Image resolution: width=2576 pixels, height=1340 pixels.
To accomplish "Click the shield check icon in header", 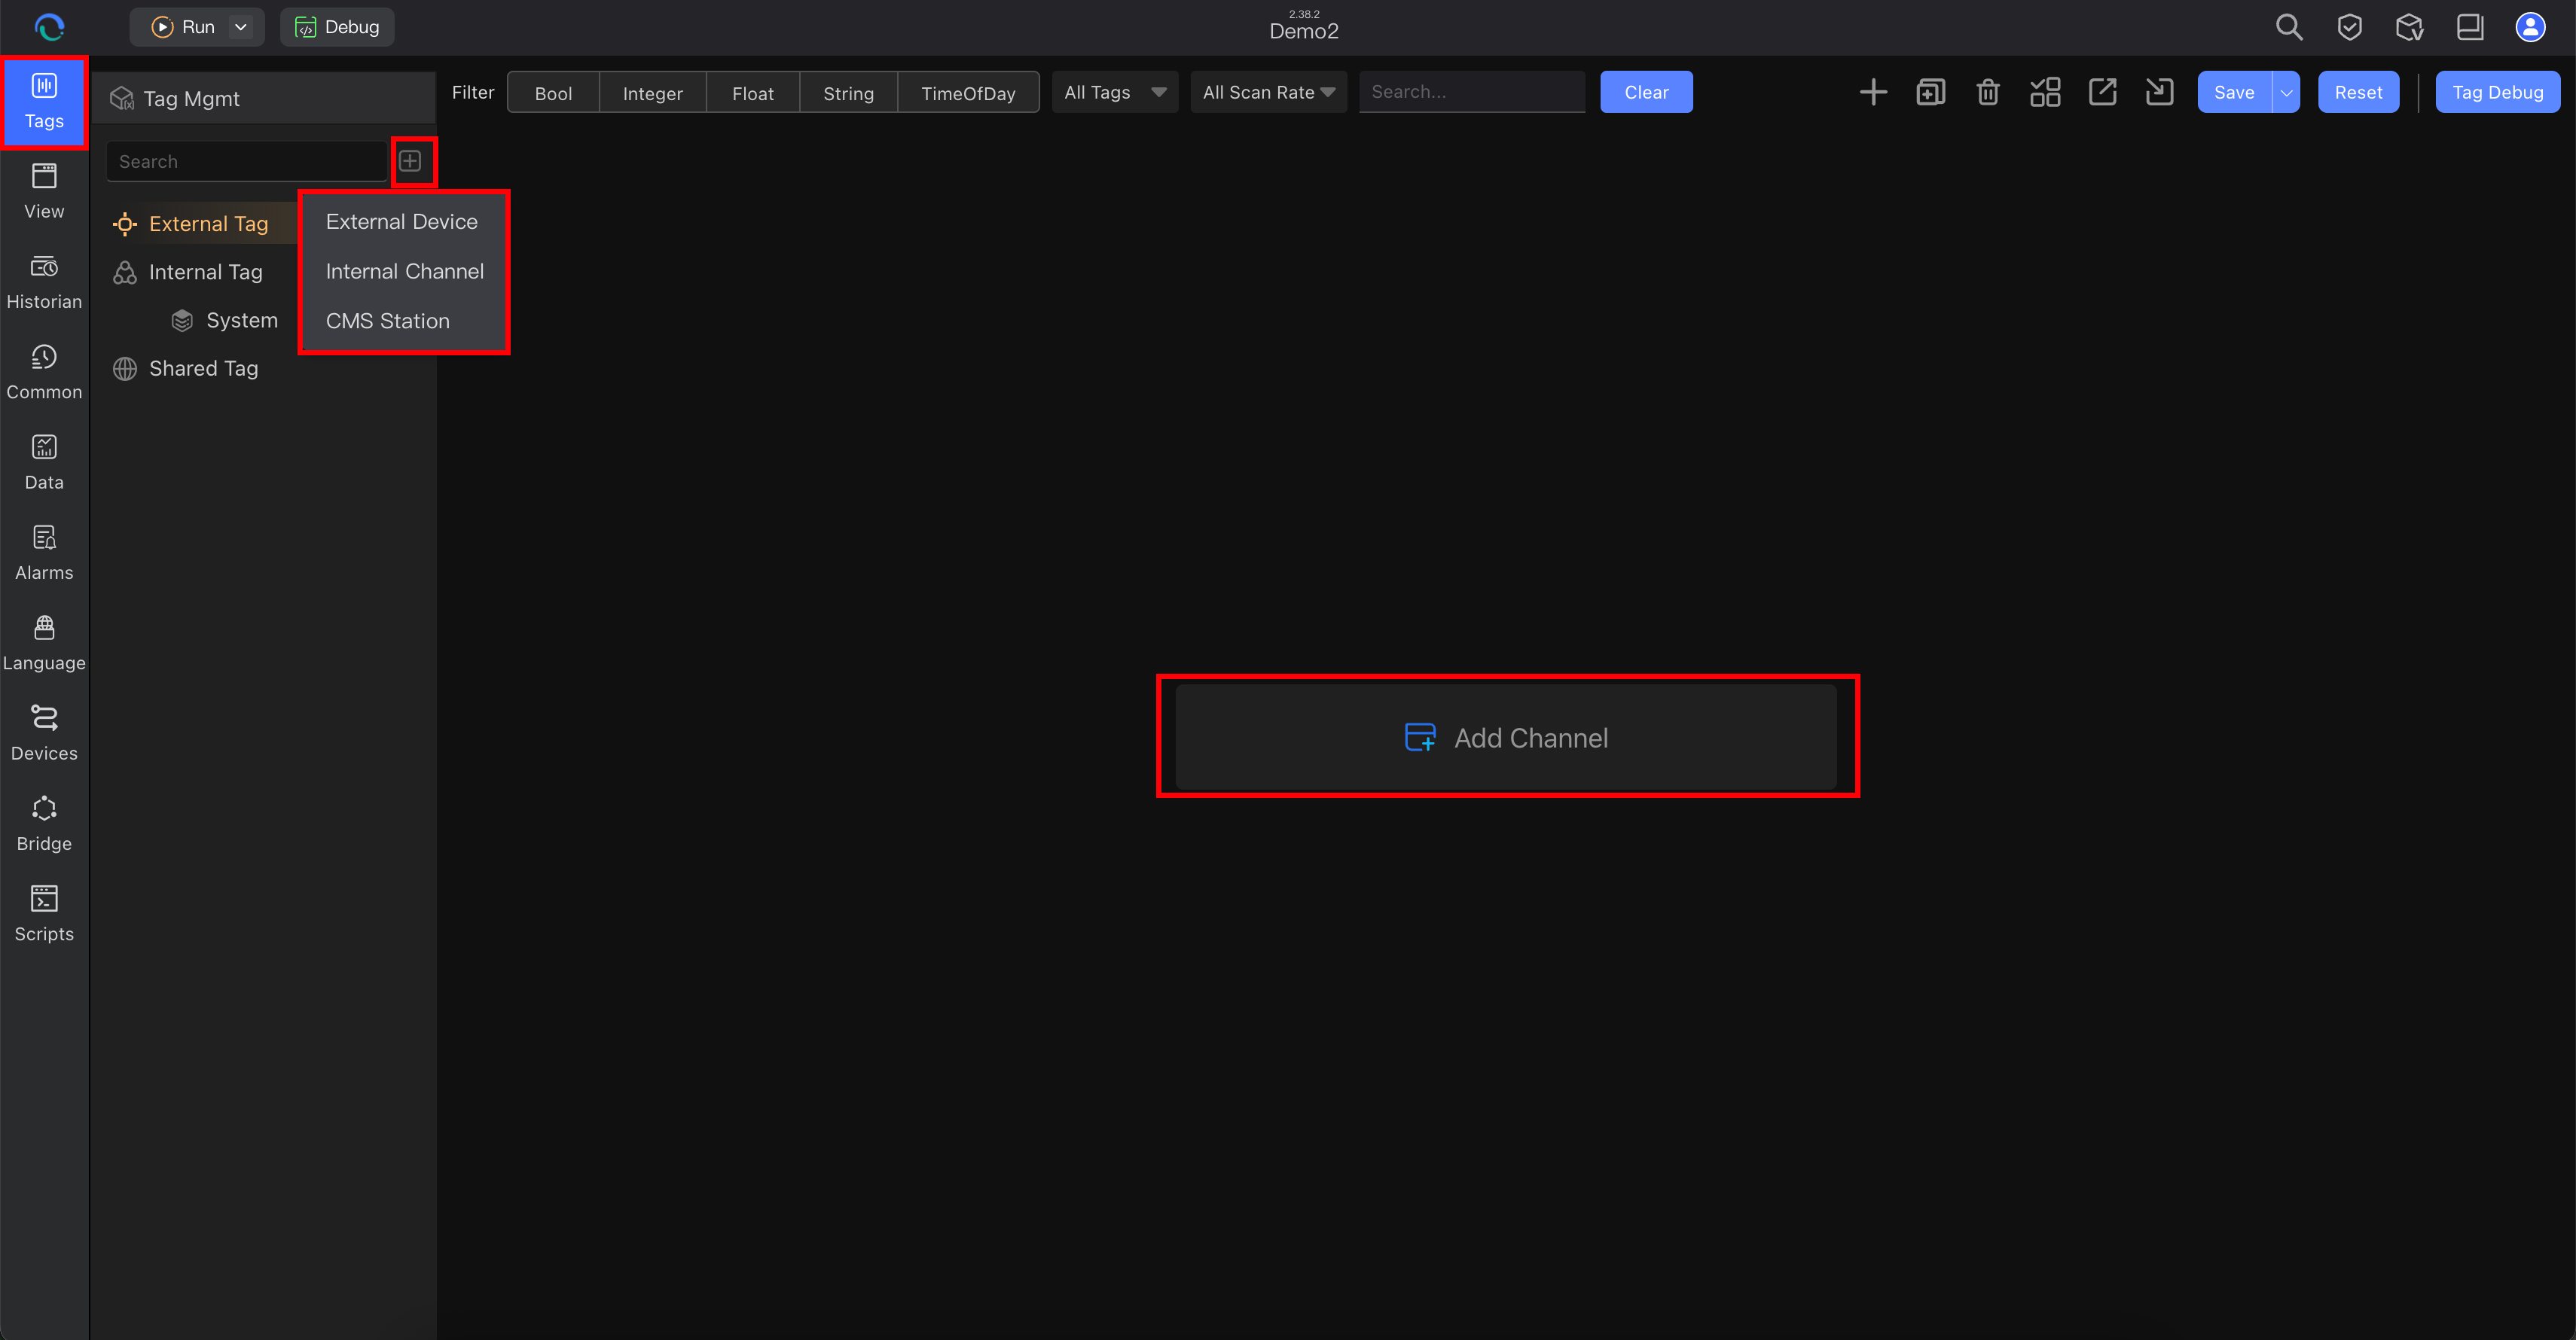I will 2349,27.
